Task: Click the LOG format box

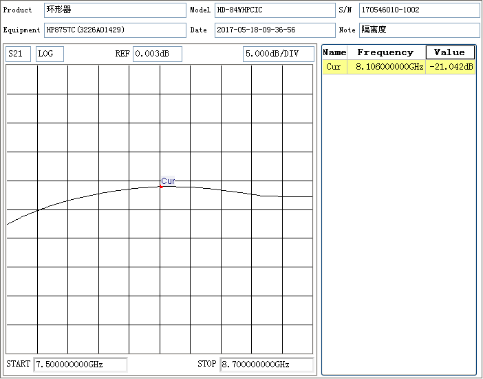Action: click(50, 54)
